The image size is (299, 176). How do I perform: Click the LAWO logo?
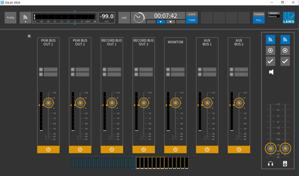pyautogui.click(x=288, y=18)
